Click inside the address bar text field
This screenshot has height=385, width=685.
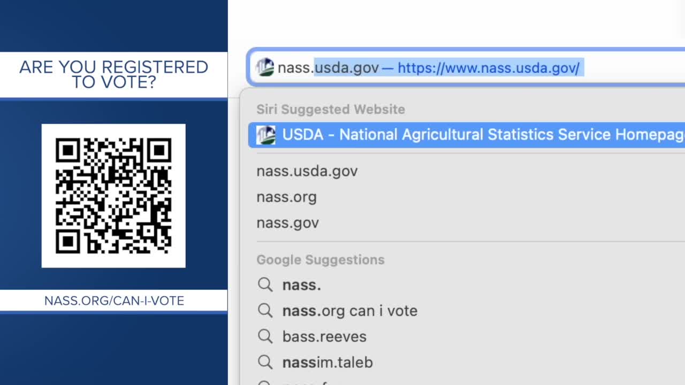(x=467, y=68)
